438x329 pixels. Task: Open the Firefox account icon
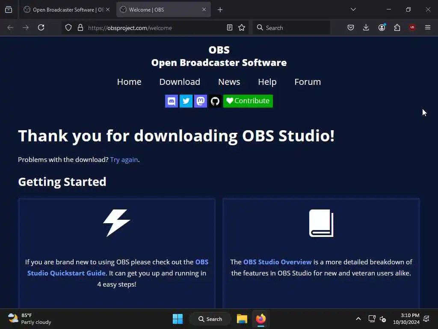(382, 27)
